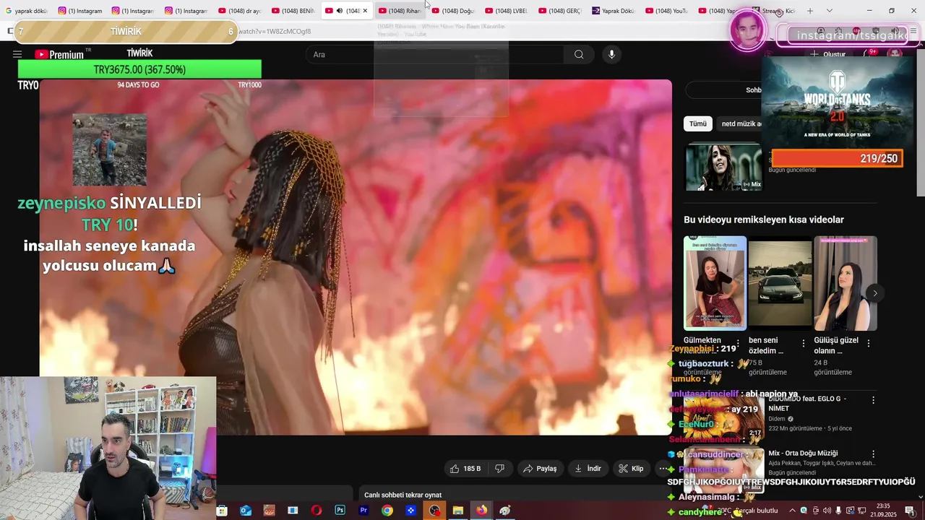925x520 pixels.
Task: Open Google Chrome from the taskbar
Action: coord(387,511)
